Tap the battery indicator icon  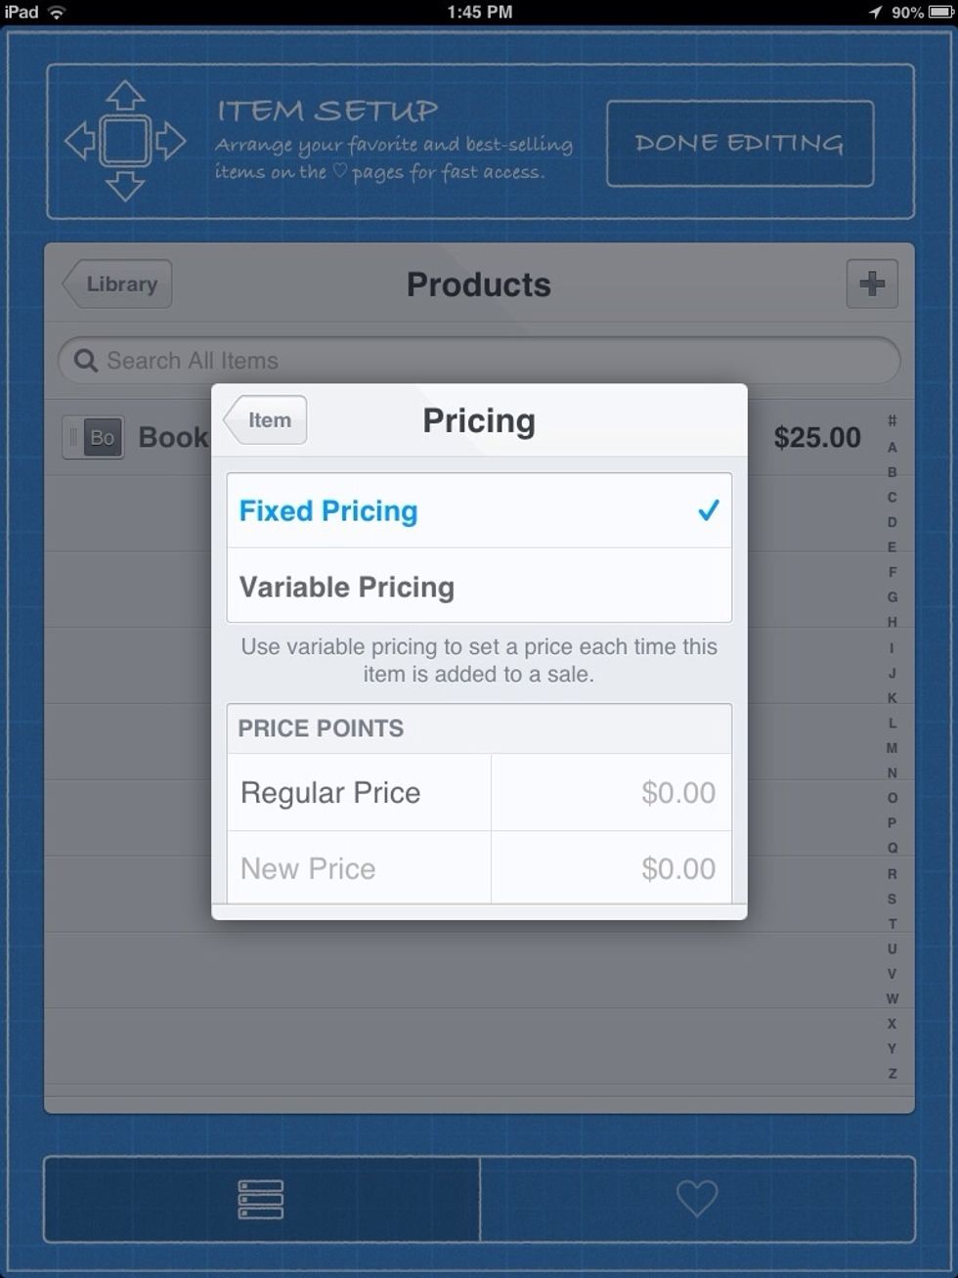pyautogui.click(x=940, y=12)
